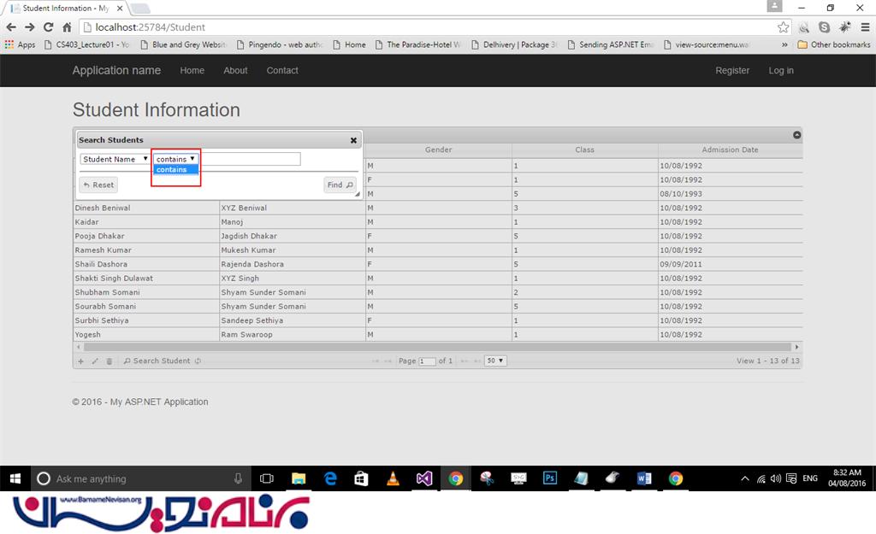Open the rows-per-page 50 dropdown
This screenshot has height=534, width=876.
coord(495,361)
